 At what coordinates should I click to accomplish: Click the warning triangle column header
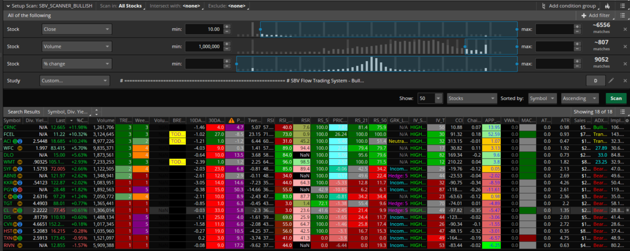[231, 121]
